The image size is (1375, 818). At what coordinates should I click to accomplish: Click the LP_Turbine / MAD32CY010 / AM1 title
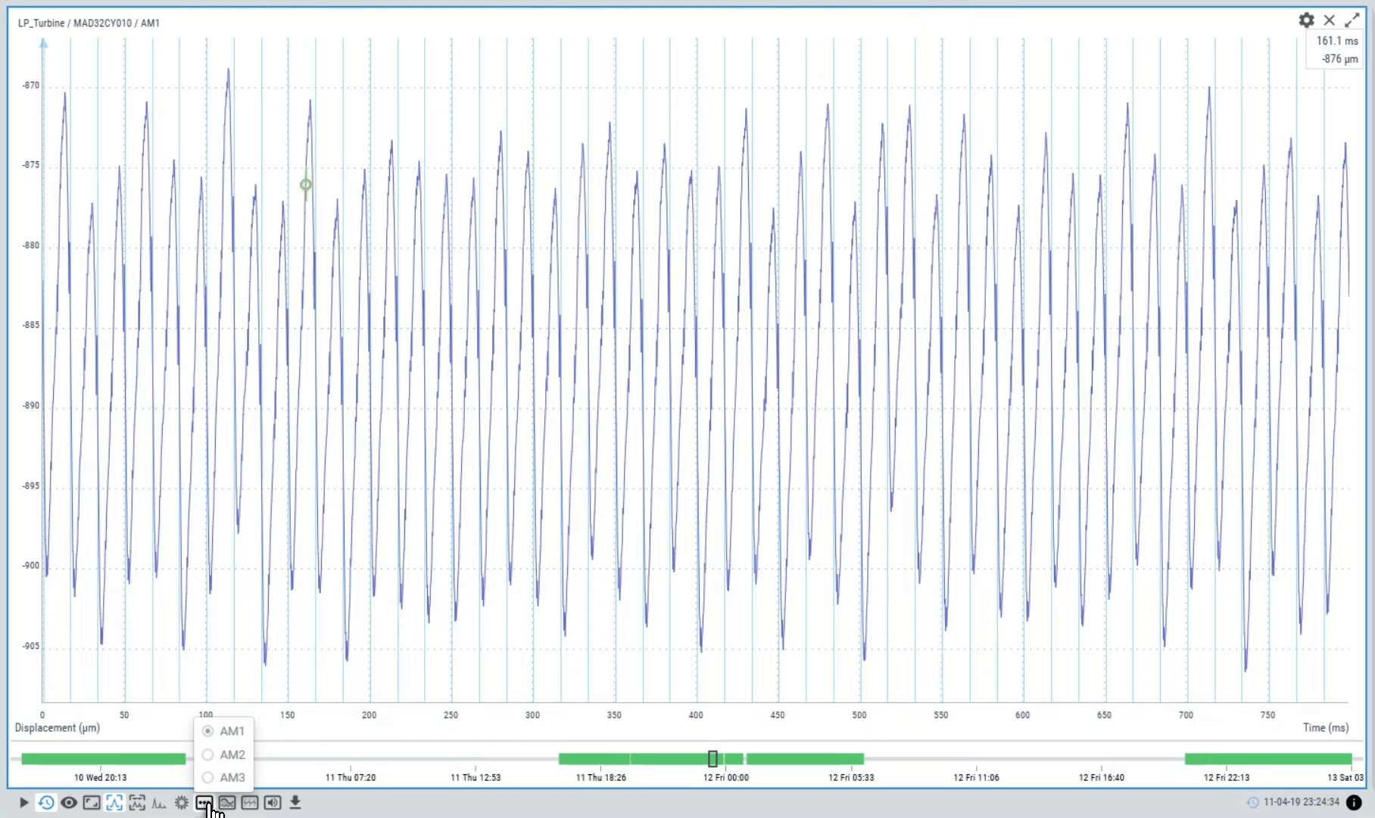pyautogui.click(x=87, y=23)
